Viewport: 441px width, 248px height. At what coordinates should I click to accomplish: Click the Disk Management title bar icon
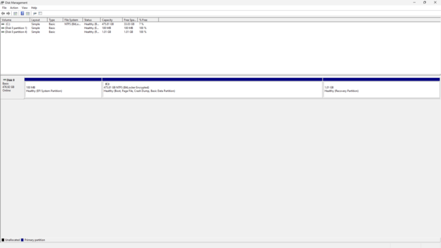click(2, 2)
